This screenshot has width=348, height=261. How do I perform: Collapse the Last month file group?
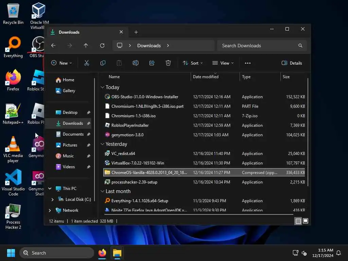tap(102, 191)
